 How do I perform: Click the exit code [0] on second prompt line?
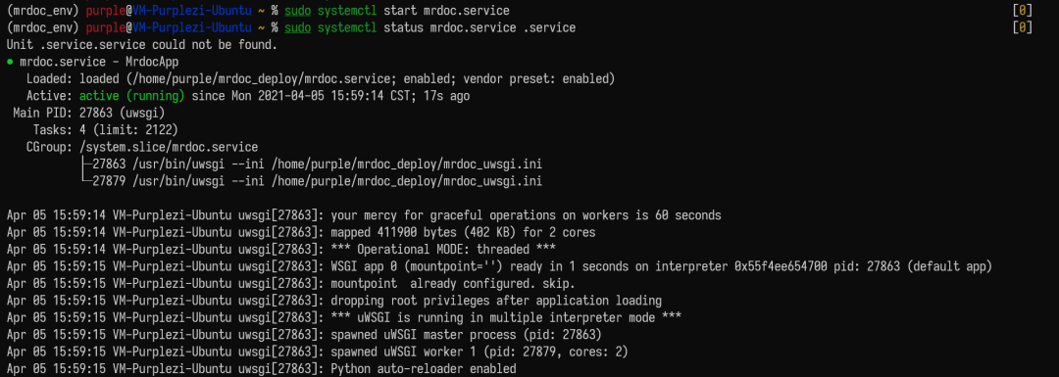(x=1023, y=27)
